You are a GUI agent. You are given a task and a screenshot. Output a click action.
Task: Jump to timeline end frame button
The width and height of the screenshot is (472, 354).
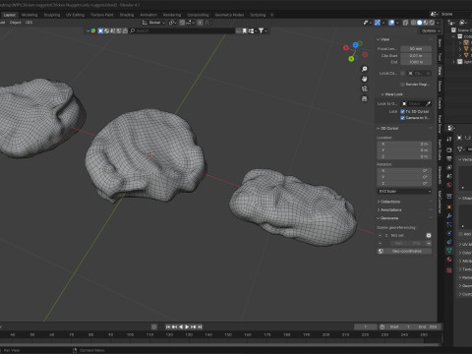(200, 326)
